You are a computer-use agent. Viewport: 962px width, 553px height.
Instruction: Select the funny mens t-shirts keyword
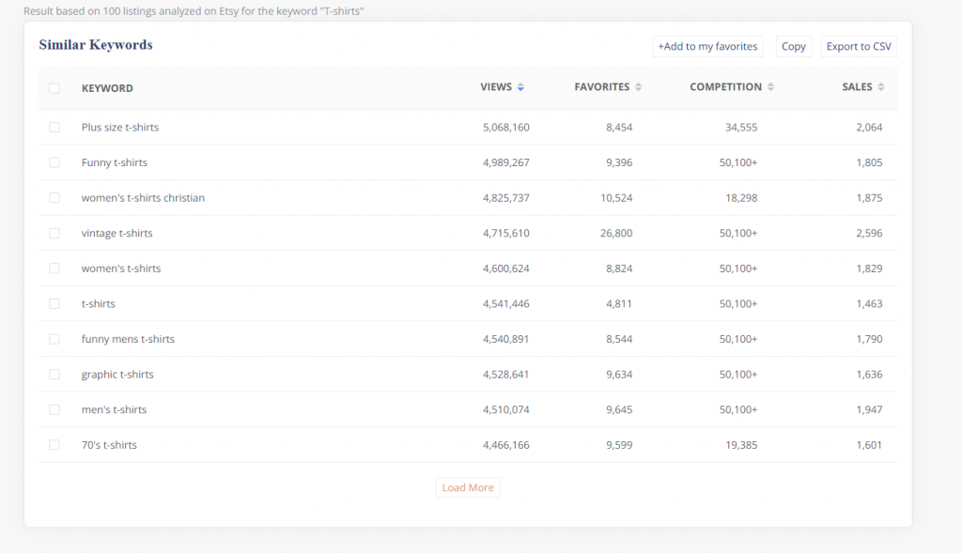tap(128, 339)
